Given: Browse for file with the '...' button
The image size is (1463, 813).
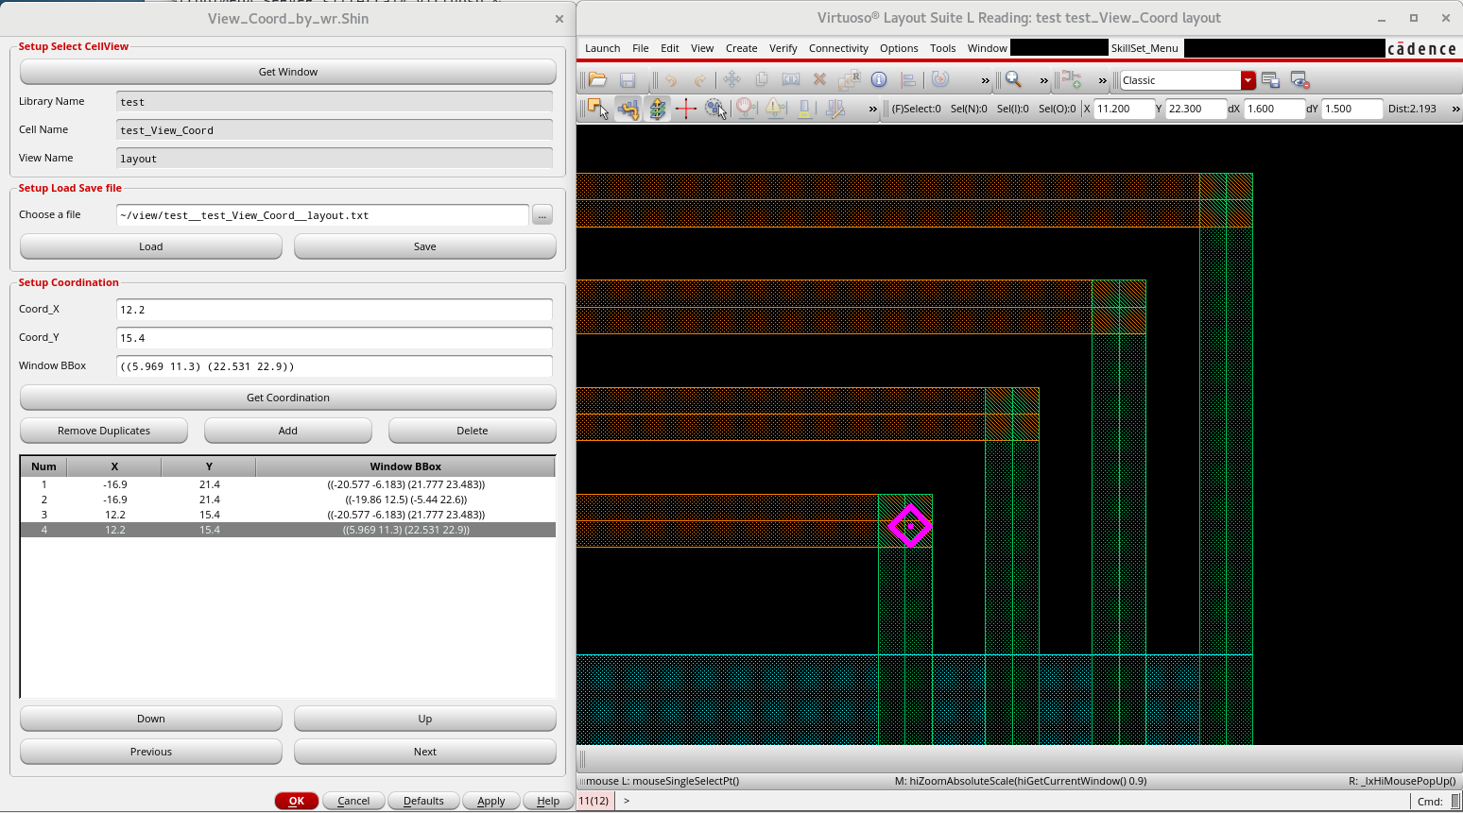Looking at the screenshot, I should point(542,215).
